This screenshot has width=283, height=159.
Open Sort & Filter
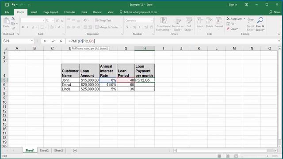(251, 24)
